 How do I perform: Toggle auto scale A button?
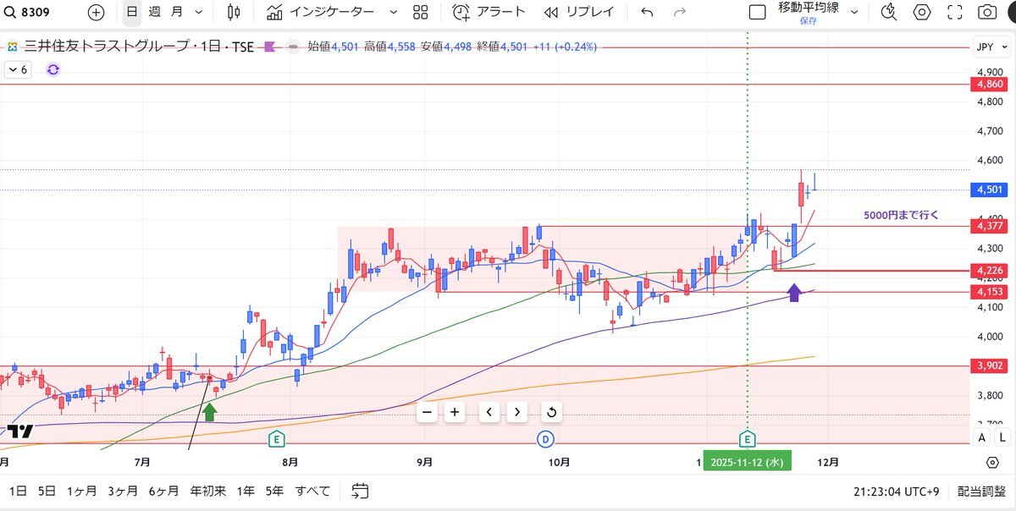tap(981, 437)
